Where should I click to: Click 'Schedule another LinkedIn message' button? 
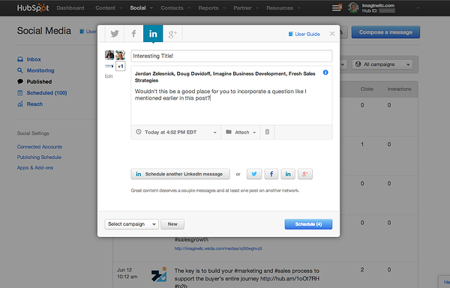click(180, 174)
